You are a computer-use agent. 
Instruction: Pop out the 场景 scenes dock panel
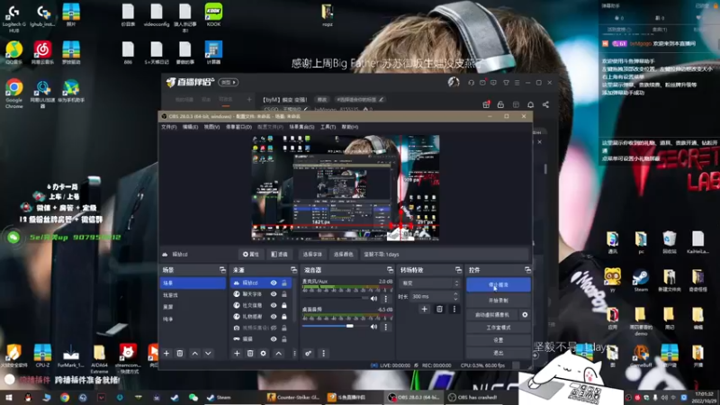coord(222,270)
